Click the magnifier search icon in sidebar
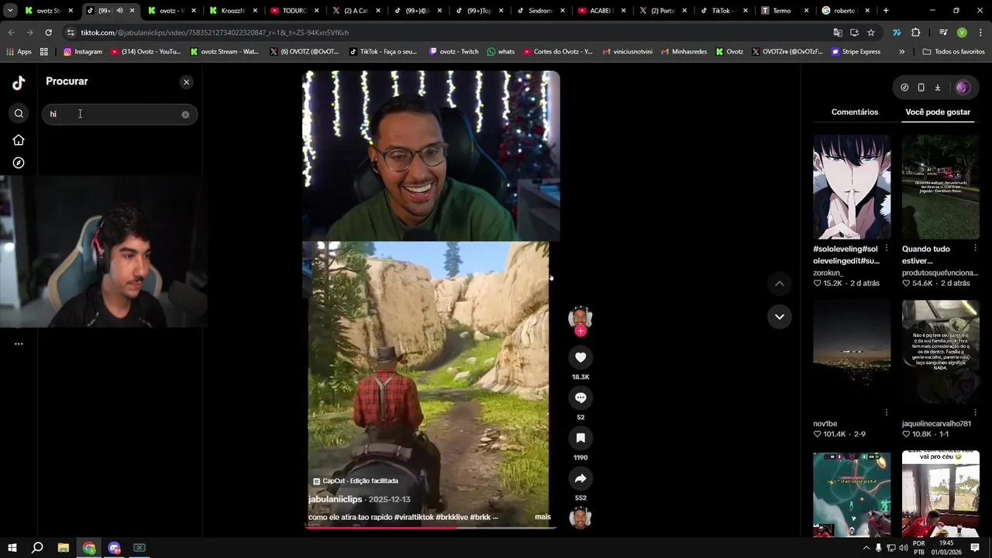This screenshot has height=558, width=992. 19,114
